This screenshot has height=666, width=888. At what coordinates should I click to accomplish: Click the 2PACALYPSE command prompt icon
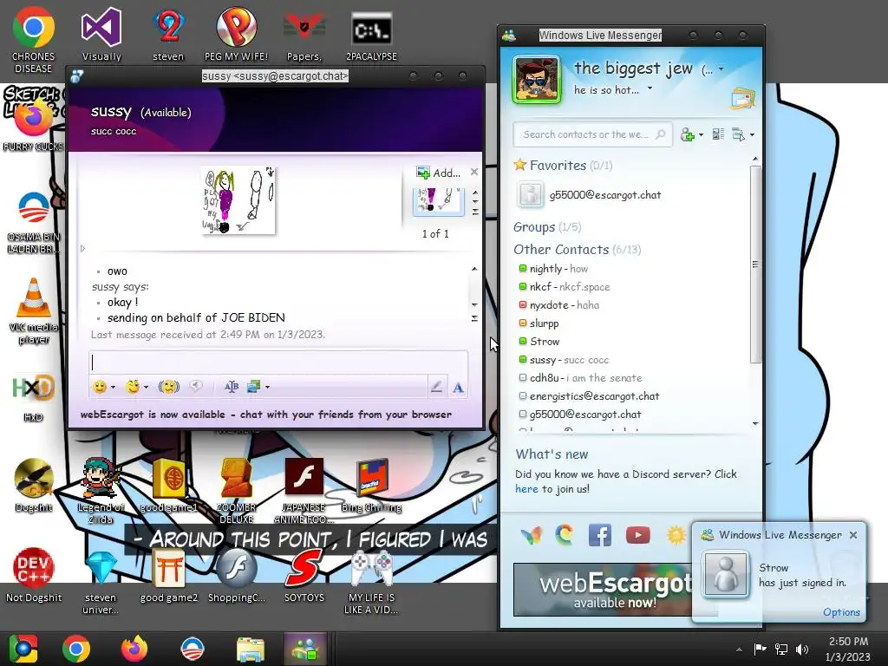pyautogui.click(x=371, y=36)
